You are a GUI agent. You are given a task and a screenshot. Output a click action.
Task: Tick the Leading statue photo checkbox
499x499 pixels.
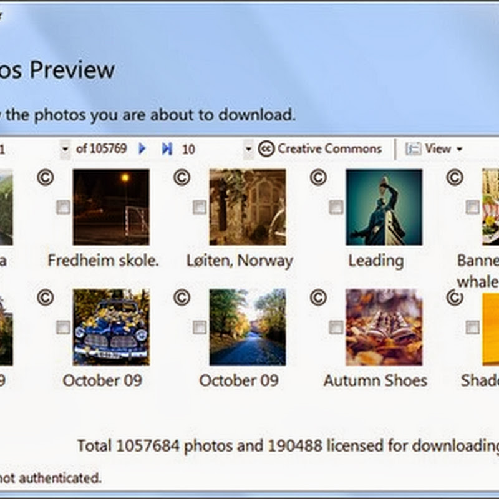336,207
